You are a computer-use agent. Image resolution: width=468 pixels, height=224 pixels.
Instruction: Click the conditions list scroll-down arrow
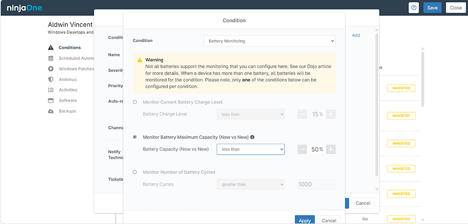(422, 220)
